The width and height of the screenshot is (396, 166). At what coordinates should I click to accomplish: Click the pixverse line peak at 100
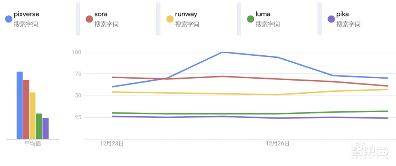(222, 52)
